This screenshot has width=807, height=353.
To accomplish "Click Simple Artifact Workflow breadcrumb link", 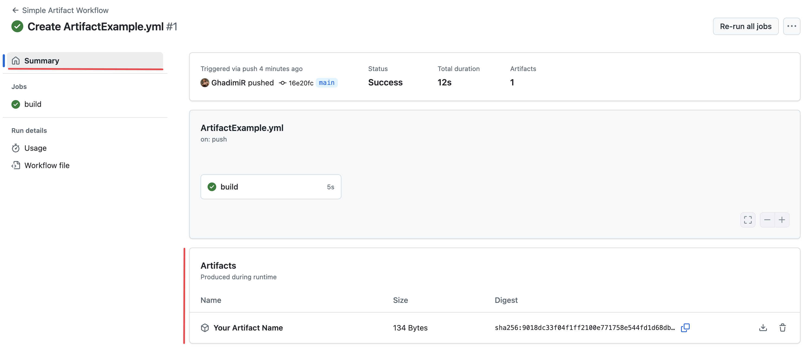I will click(x=65, y=10).
